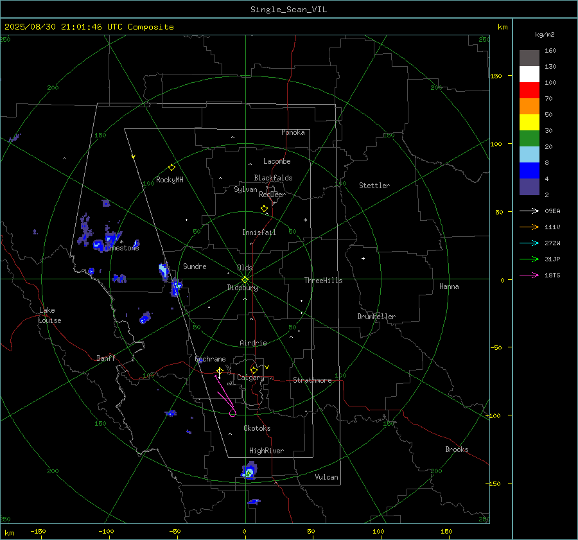
Task: Click the Hanna city label
Action: click(449, 286)
